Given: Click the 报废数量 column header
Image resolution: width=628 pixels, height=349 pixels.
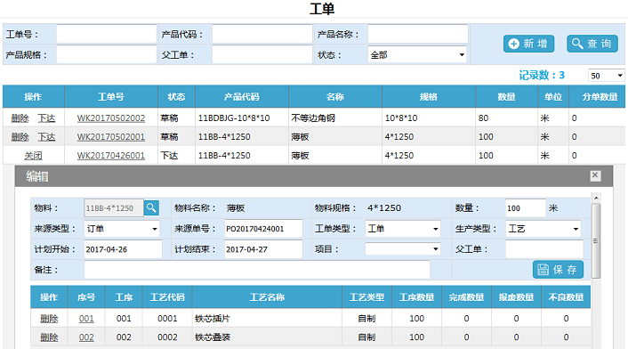Looking at the screenshot, I should coord(516,296).
